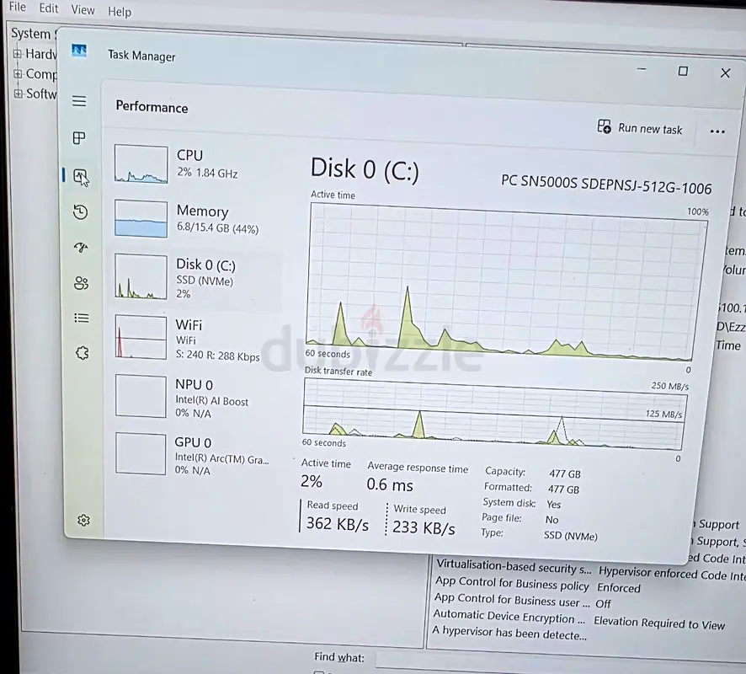746x674 pixels.
Task: Select System Summary tree root in System Information
Action: (x=34, y=34)
